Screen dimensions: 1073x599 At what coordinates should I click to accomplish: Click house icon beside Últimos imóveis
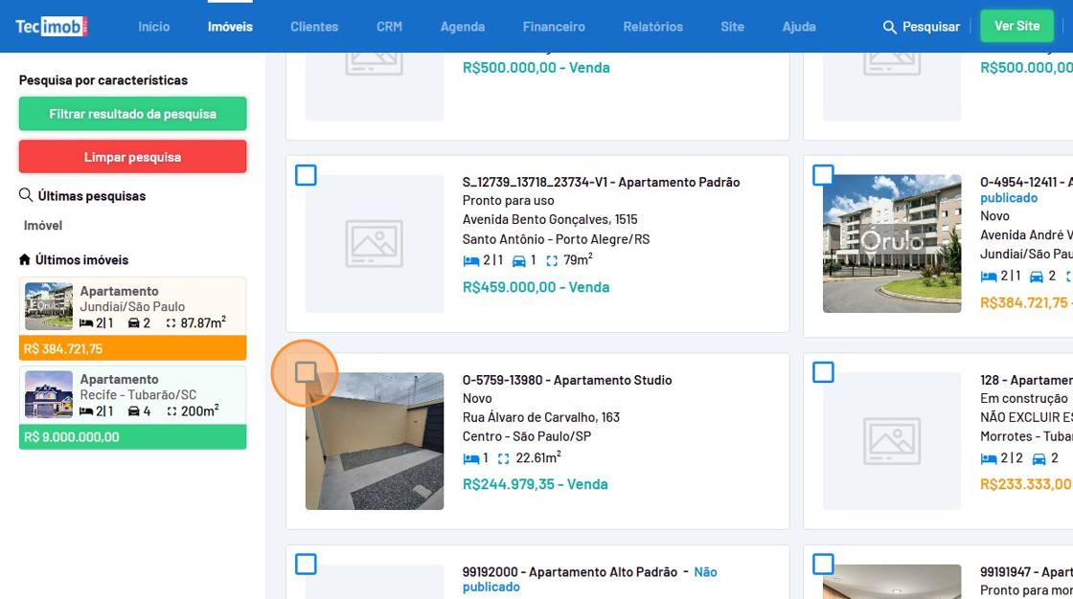point(25,259)
